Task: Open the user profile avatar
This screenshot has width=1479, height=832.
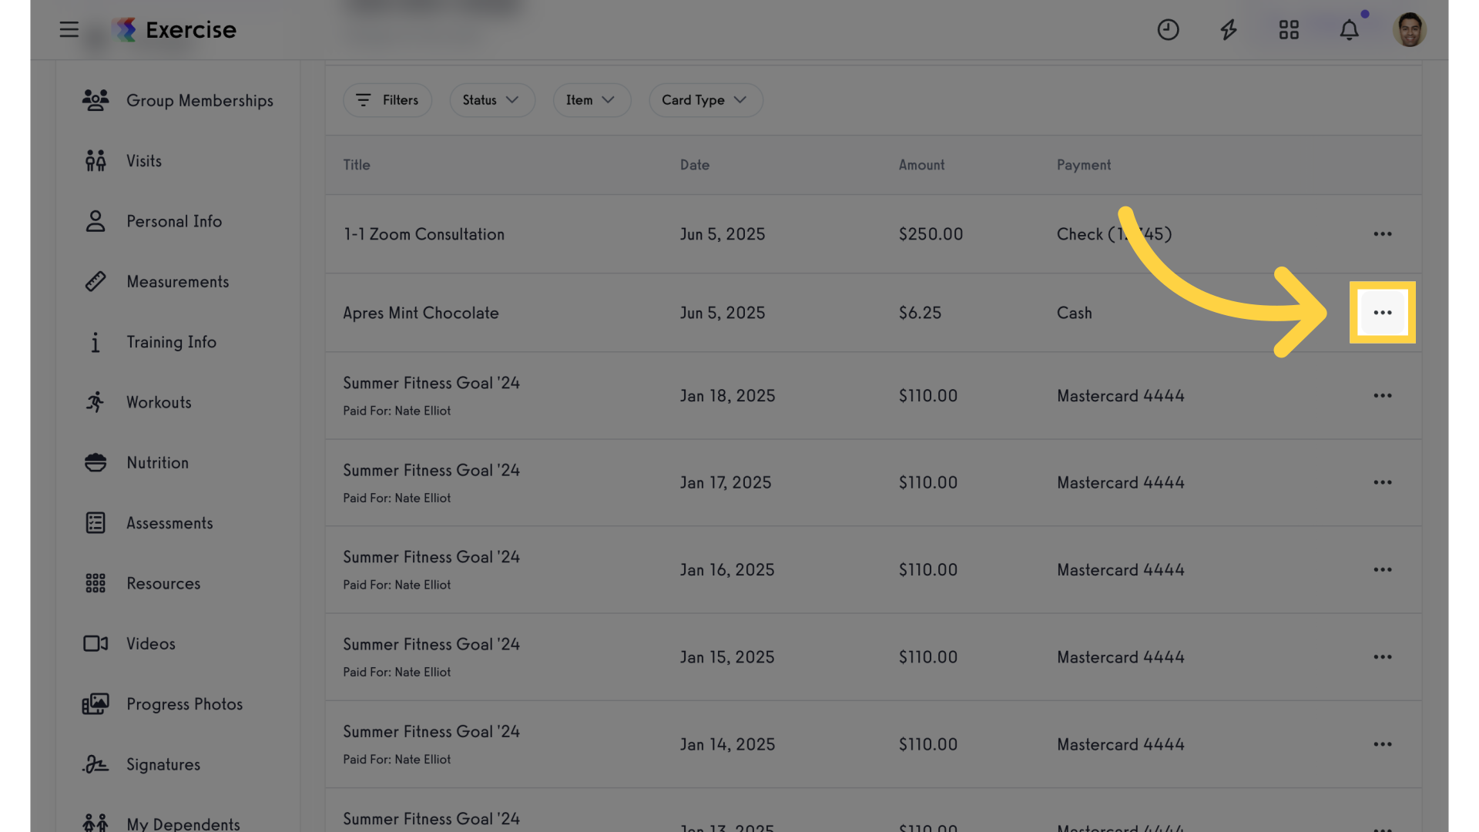Action: coord(1410,30)
